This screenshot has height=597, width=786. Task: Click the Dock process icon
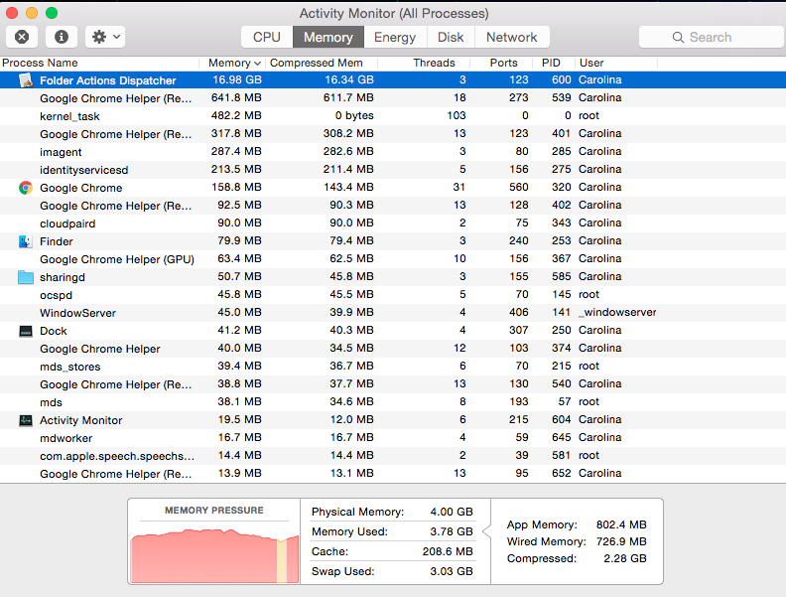[x=26, y=331]
